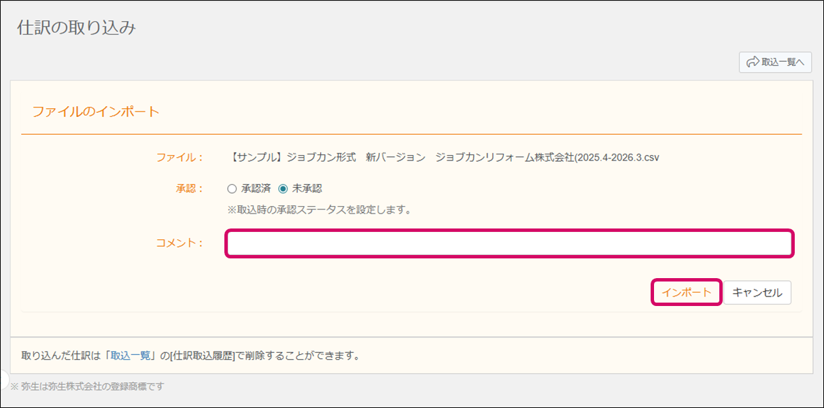The width and height of the screenshot is (824, 408).
Task: Click the 承認済 option label text
Action: coord(256,189)
